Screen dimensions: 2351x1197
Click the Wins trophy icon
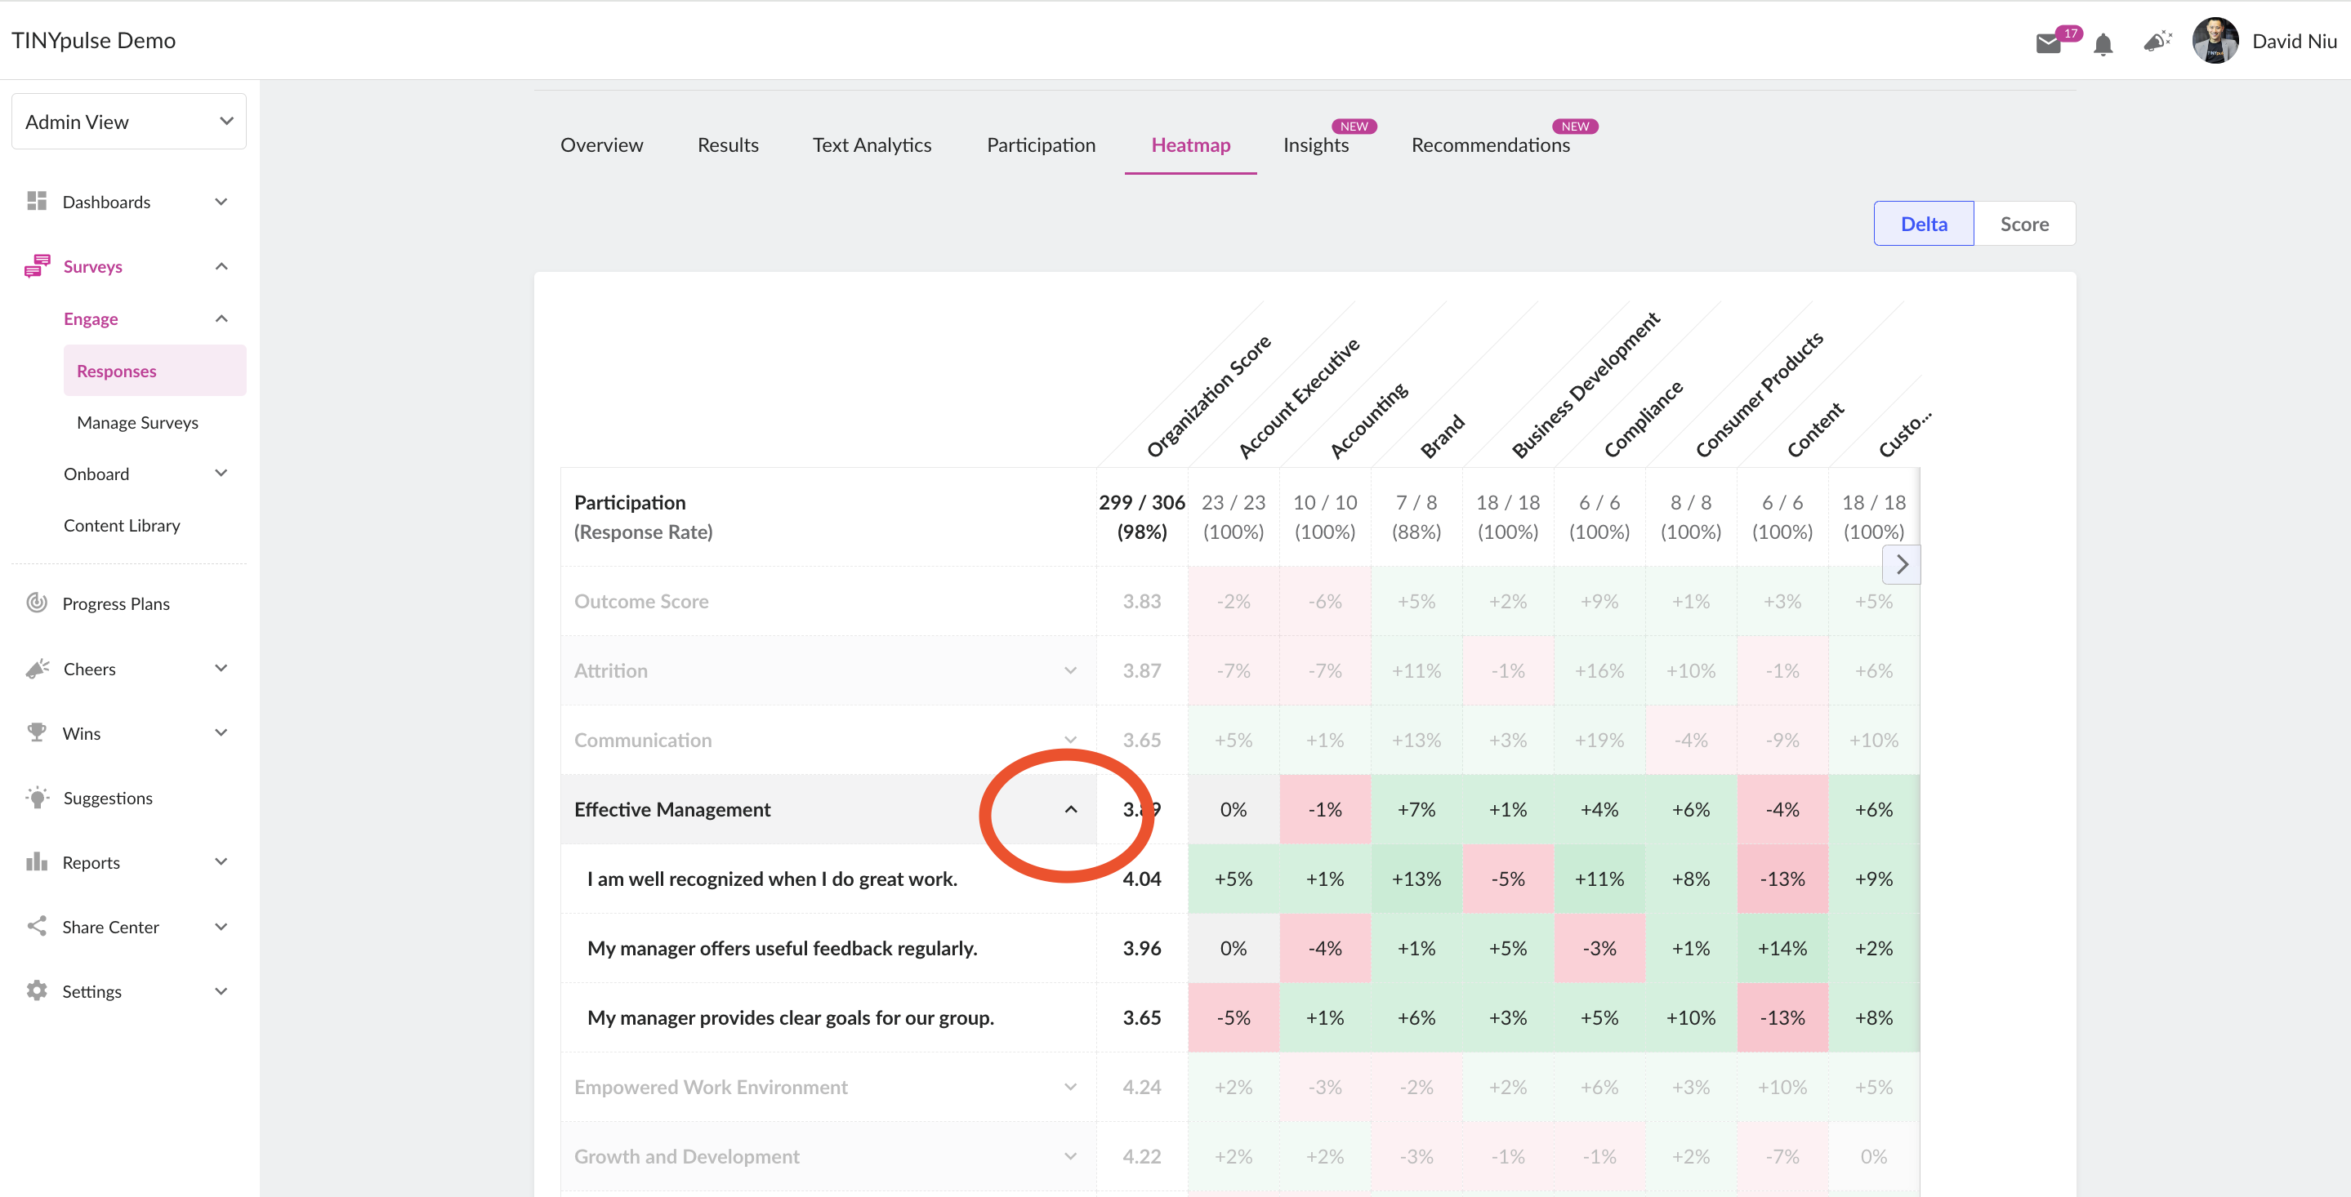pos(37,732)
